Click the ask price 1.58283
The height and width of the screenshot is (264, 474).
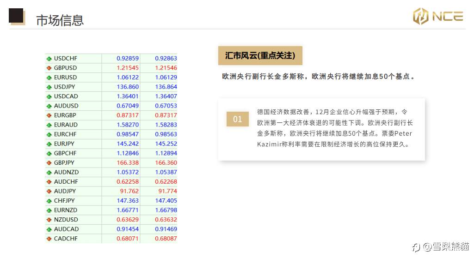click(166, 125)
